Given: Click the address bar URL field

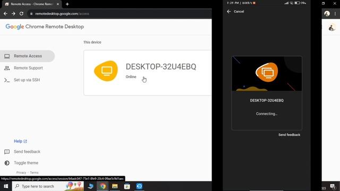Looking at the screenshot, I should coord(120,14).
